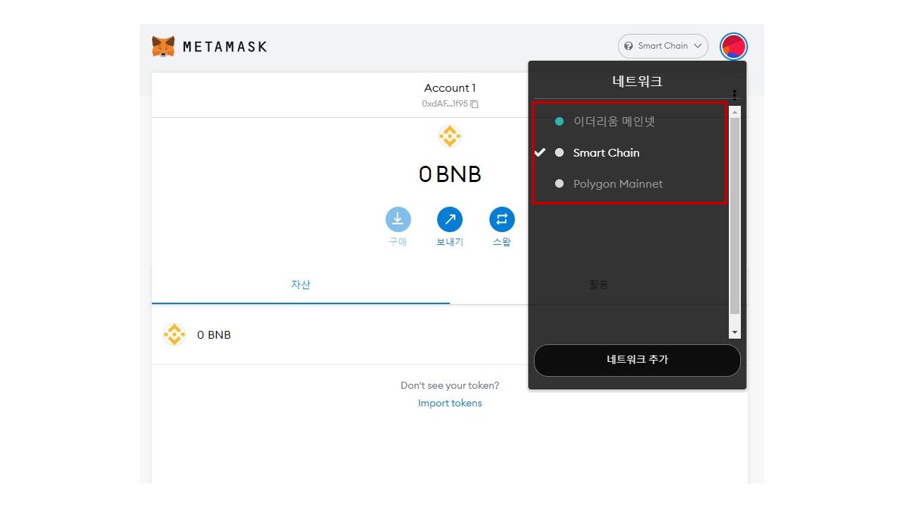Screen dimensions: 904x508
Task: Switch to the 활동 (Activity) tab
Action: (599, 284)
